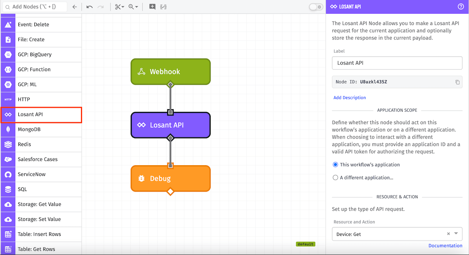Select the GCP: ML node icon
This screenshot has height=255, width=469.
coord(8,84)
